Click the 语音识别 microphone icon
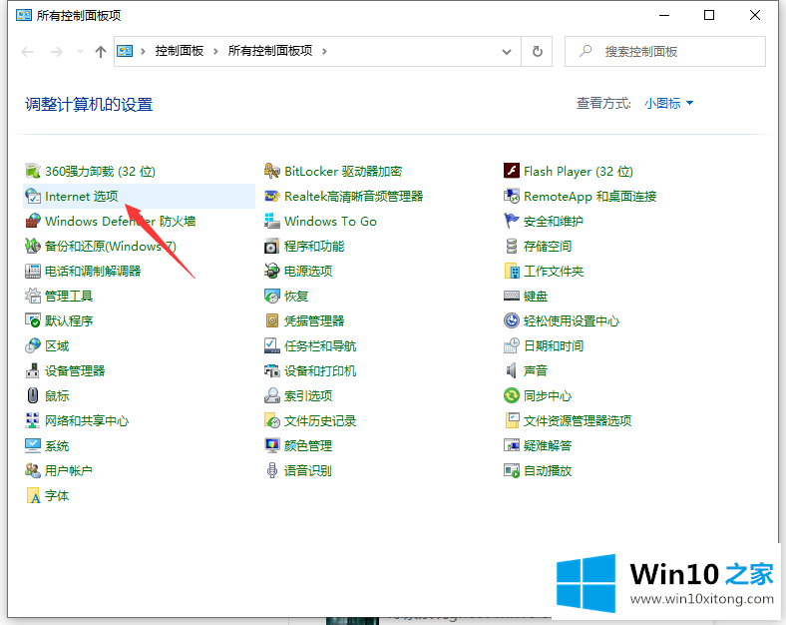786x625 pixels. tap(271, 470)
